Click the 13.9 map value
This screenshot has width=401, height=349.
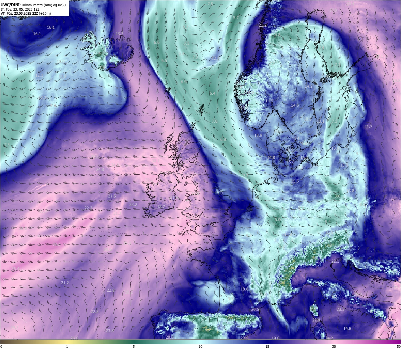pyautogui.click(x=258, y=135)
